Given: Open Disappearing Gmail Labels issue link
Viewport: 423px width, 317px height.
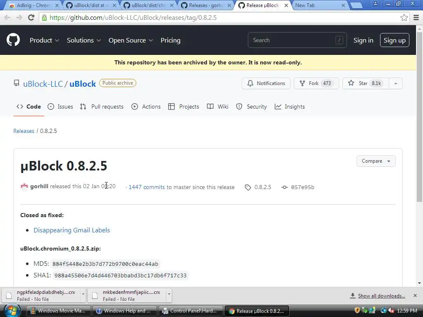Looking at the screenshot, I should point(71,230).
